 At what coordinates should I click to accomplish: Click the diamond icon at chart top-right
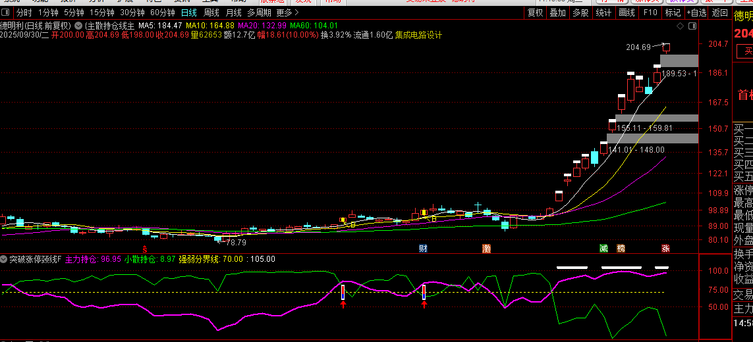click(x=681, y=26)
